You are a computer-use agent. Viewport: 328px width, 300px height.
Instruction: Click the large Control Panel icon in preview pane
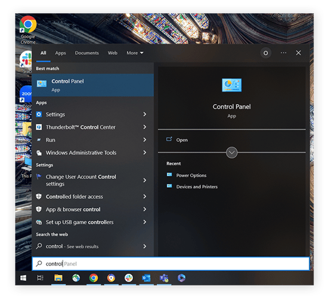(x=231, y=85)
